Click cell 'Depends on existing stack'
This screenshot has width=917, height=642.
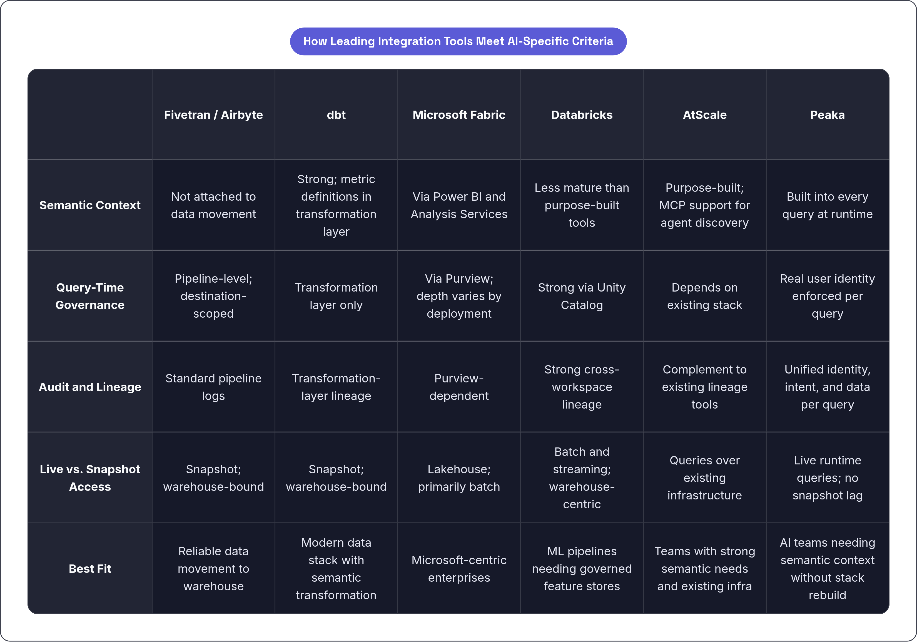(x=704, y=296)
